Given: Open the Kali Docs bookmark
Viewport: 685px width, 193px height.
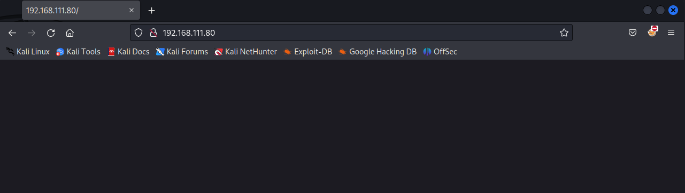Looking at the screenshot, I should pos(128,52).
